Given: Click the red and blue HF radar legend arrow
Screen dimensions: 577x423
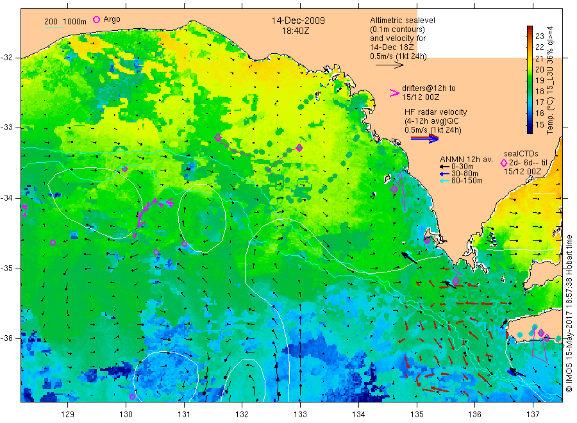Looking at the screenshot, I should point(424,138).
